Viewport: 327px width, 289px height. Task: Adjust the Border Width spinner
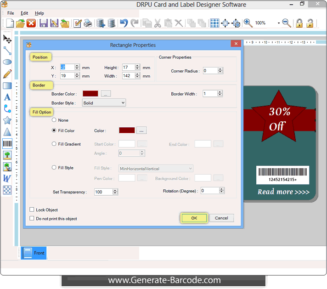pyautogui.click(x=220, y=93)
